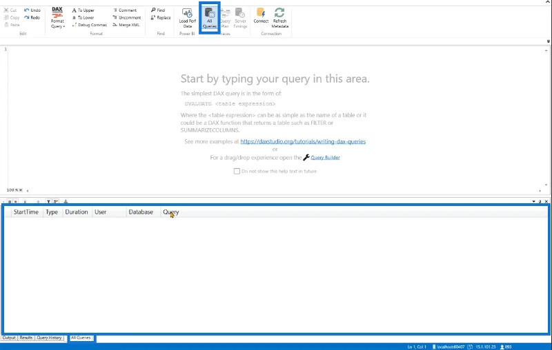Image resolution: width=552 pixels, height=350 pixels.
Task: Open the daxstudio.org writing-dax-queries link
Action: [x=303, y=142]
